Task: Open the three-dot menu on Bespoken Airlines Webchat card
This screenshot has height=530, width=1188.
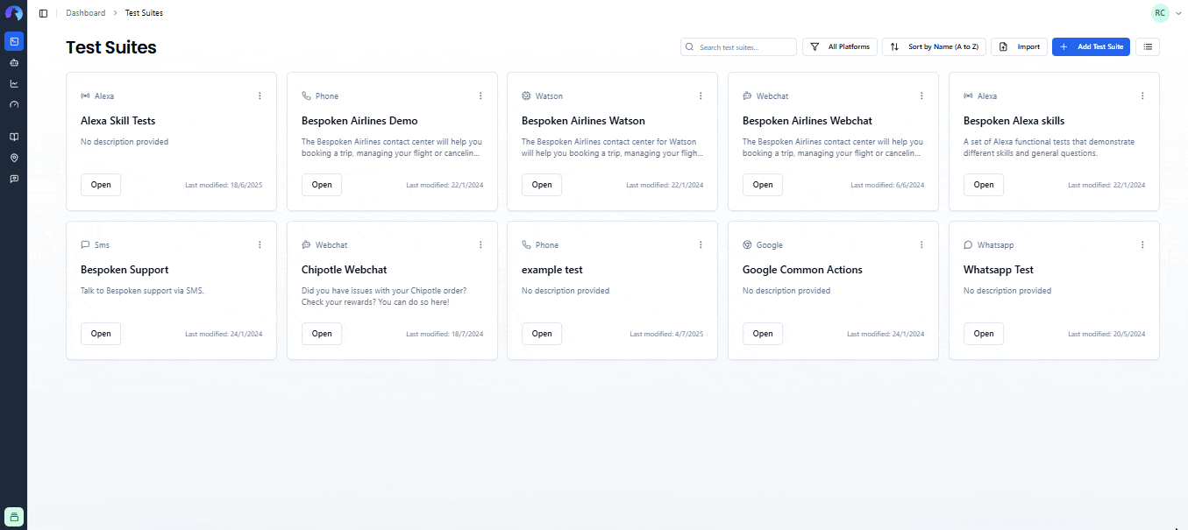Action: [x=921, y=96]
